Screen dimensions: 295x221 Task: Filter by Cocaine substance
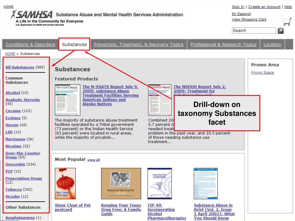click(13, 111)
